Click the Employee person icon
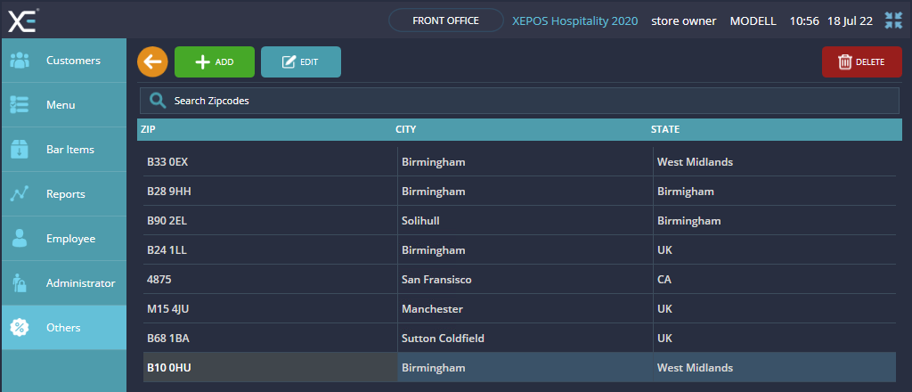Screen dimensions: 912x392 (x=20, y=239)
